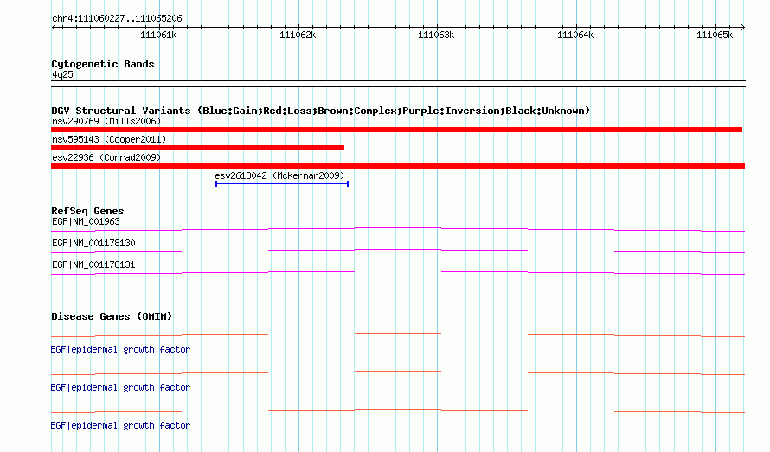Click the 111064k ruler tick label

tap(575, 35)
